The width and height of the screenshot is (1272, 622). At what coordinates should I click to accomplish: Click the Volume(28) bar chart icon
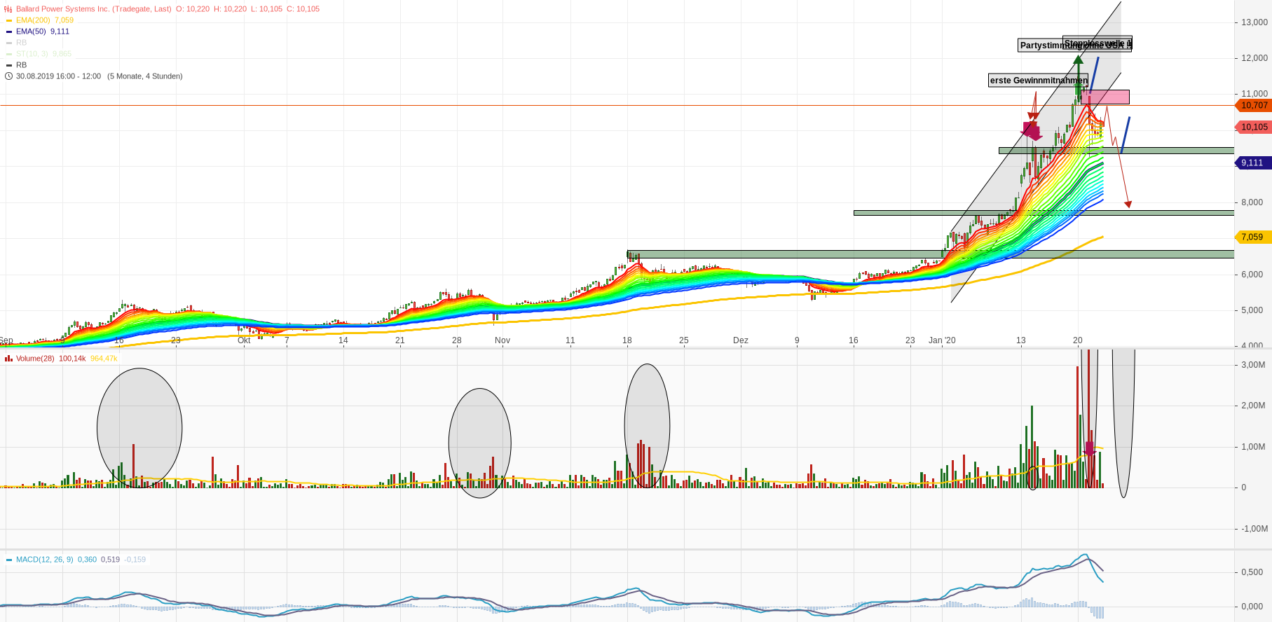coord(8,359)
